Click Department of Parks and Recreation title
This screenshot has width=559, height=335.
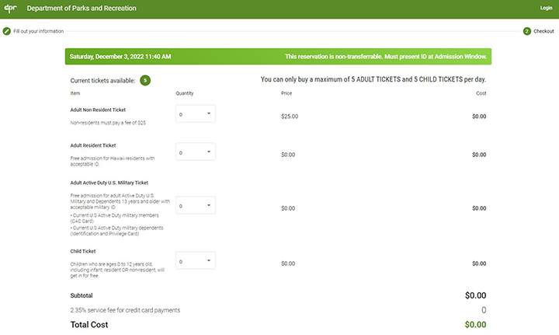click(82, 8)
